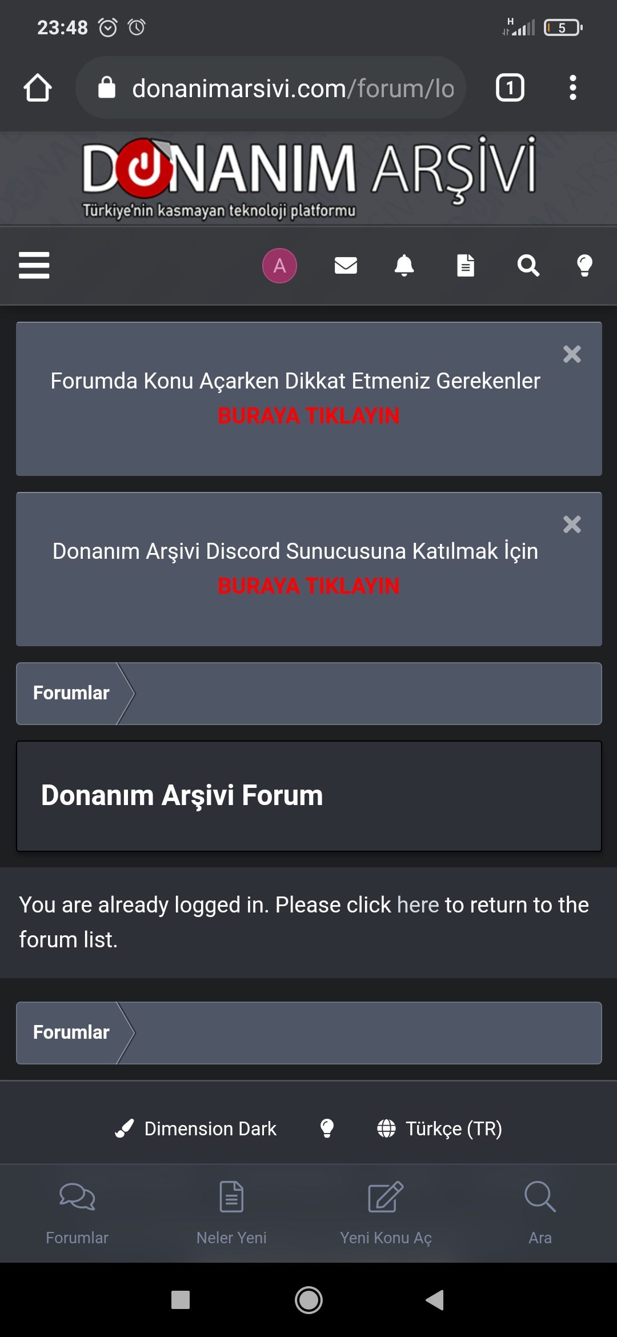Click the browser address bar URL

(x=293, y=89)
